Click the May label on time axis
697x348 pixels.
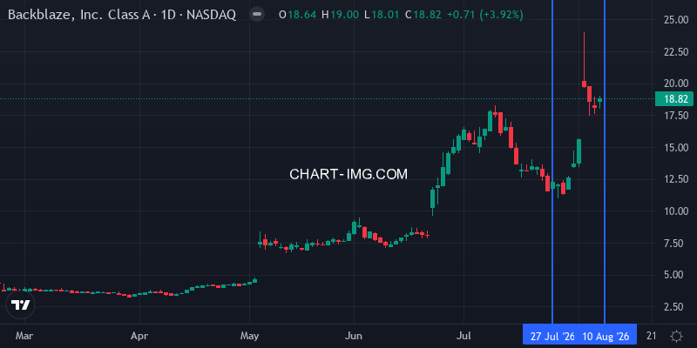[250, 337]
